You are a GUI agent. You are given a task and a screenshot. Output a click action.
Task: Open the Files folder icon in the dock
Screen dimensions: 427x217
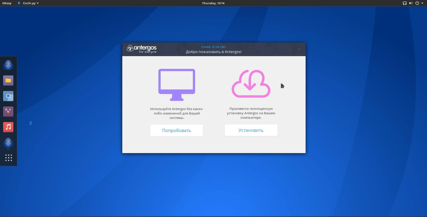(8, 81)
